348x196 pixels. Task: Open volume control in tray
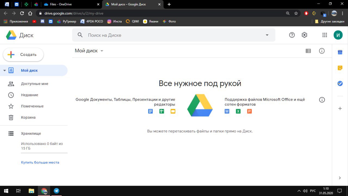pyautogui.click(x=305, y=191)
